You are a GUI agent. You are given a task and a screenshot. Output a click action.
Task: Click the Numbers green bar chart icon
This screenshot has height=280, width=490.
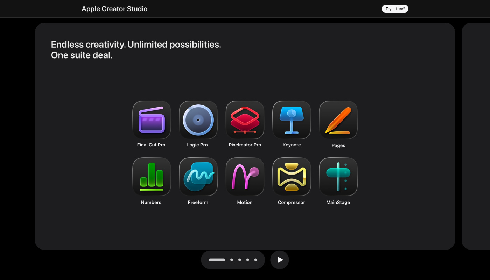click(152, 177)
